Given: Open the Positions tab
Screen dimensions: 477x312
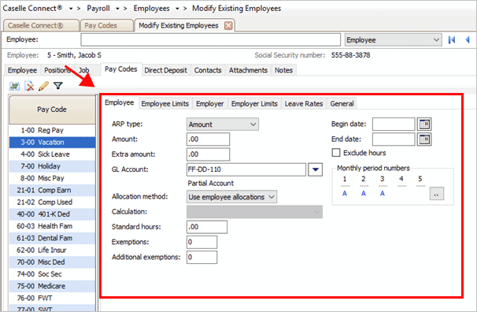Looking at the screenshot, I should [57, 70].
